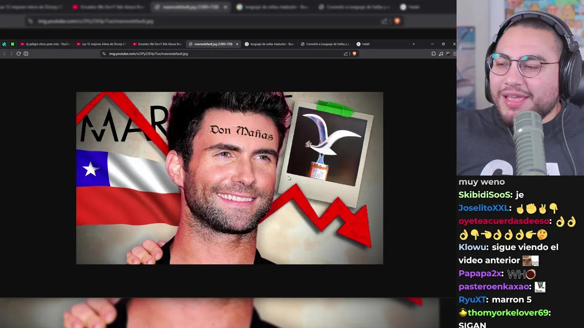Click the emote in pasteroenkaxao's message
This screenshot has height=328, width=584.
tap(540, 287)
